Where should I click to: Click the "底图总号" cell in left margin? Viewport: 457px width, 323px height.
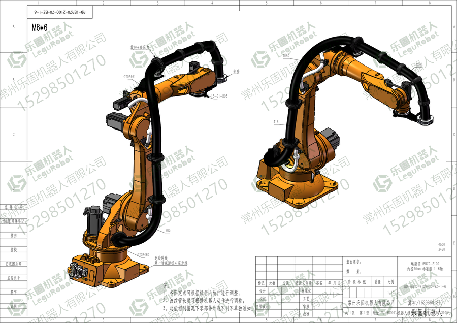[14, 278]
